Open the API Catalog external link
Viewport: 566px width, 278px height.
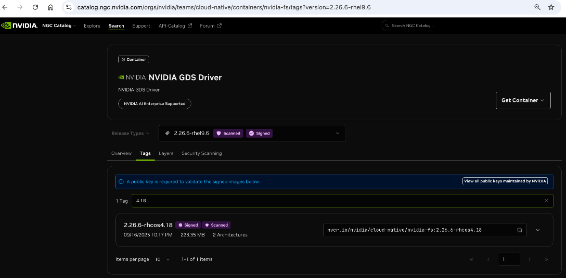(175, 26)
